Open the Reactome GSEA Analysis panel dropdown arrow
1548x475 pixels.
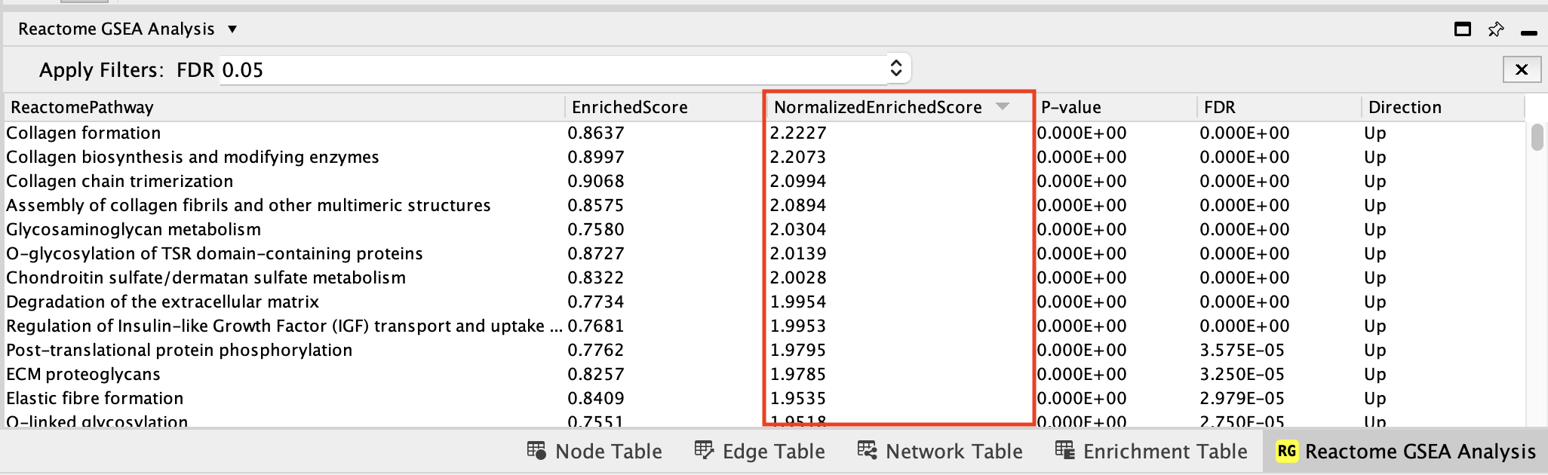(232, 29)
